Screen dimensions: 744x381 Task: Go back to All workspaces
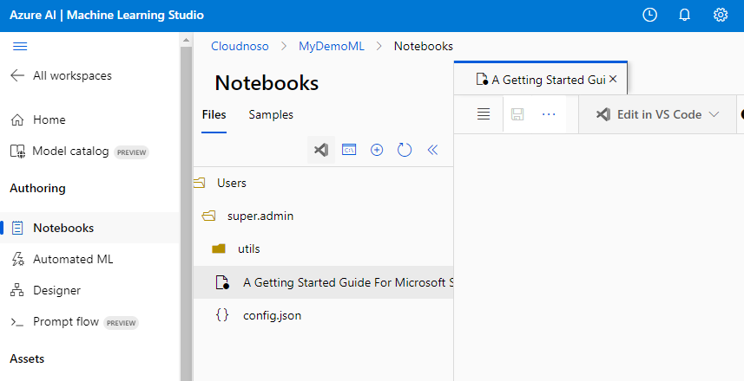pyautogui.click(x=61, y=75)
